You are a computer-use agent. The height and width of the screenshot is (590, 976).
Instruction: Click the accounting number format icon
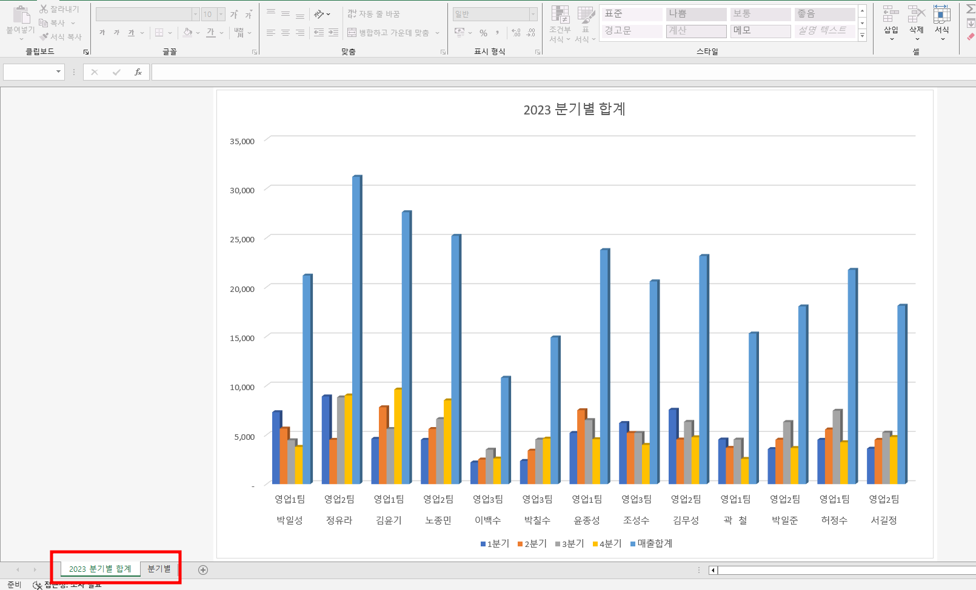tap(460, 33)
